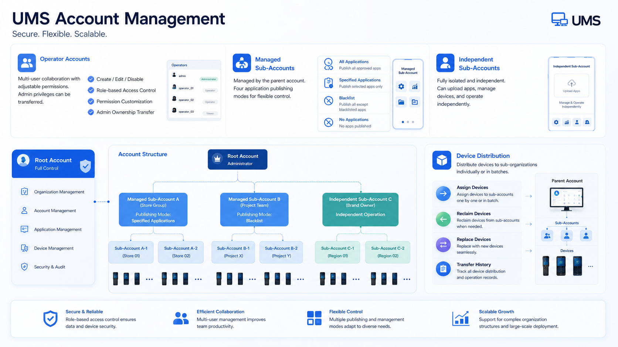
Task: Click the Blacklist crossed-circle icon
Action: click(x=329, y=101)
